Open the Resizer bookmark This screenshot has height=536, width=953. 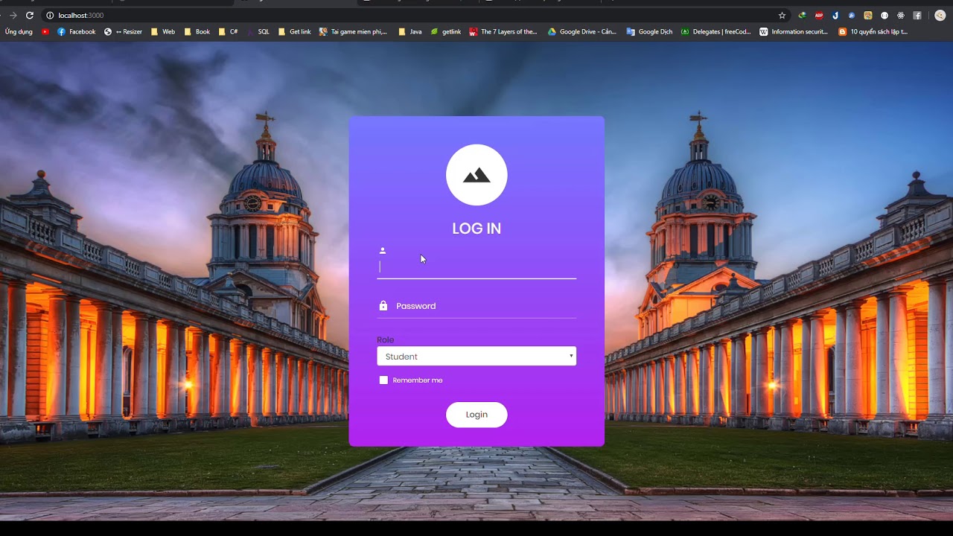[x=123, y=32]
